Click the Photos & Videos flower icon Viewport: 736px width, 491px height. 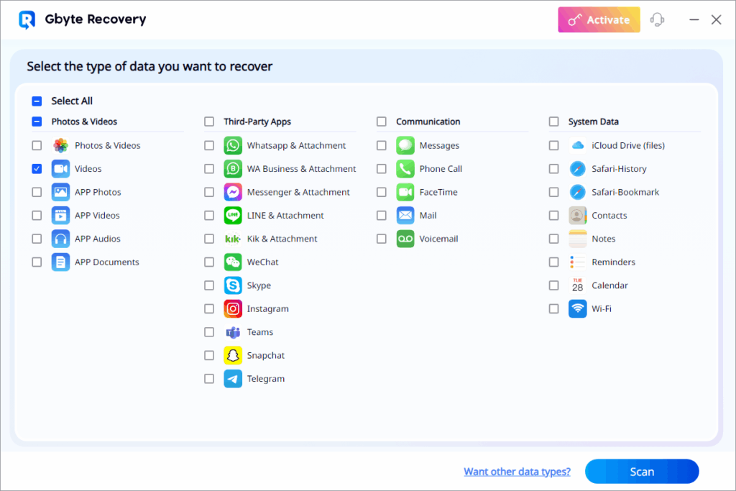60,145
